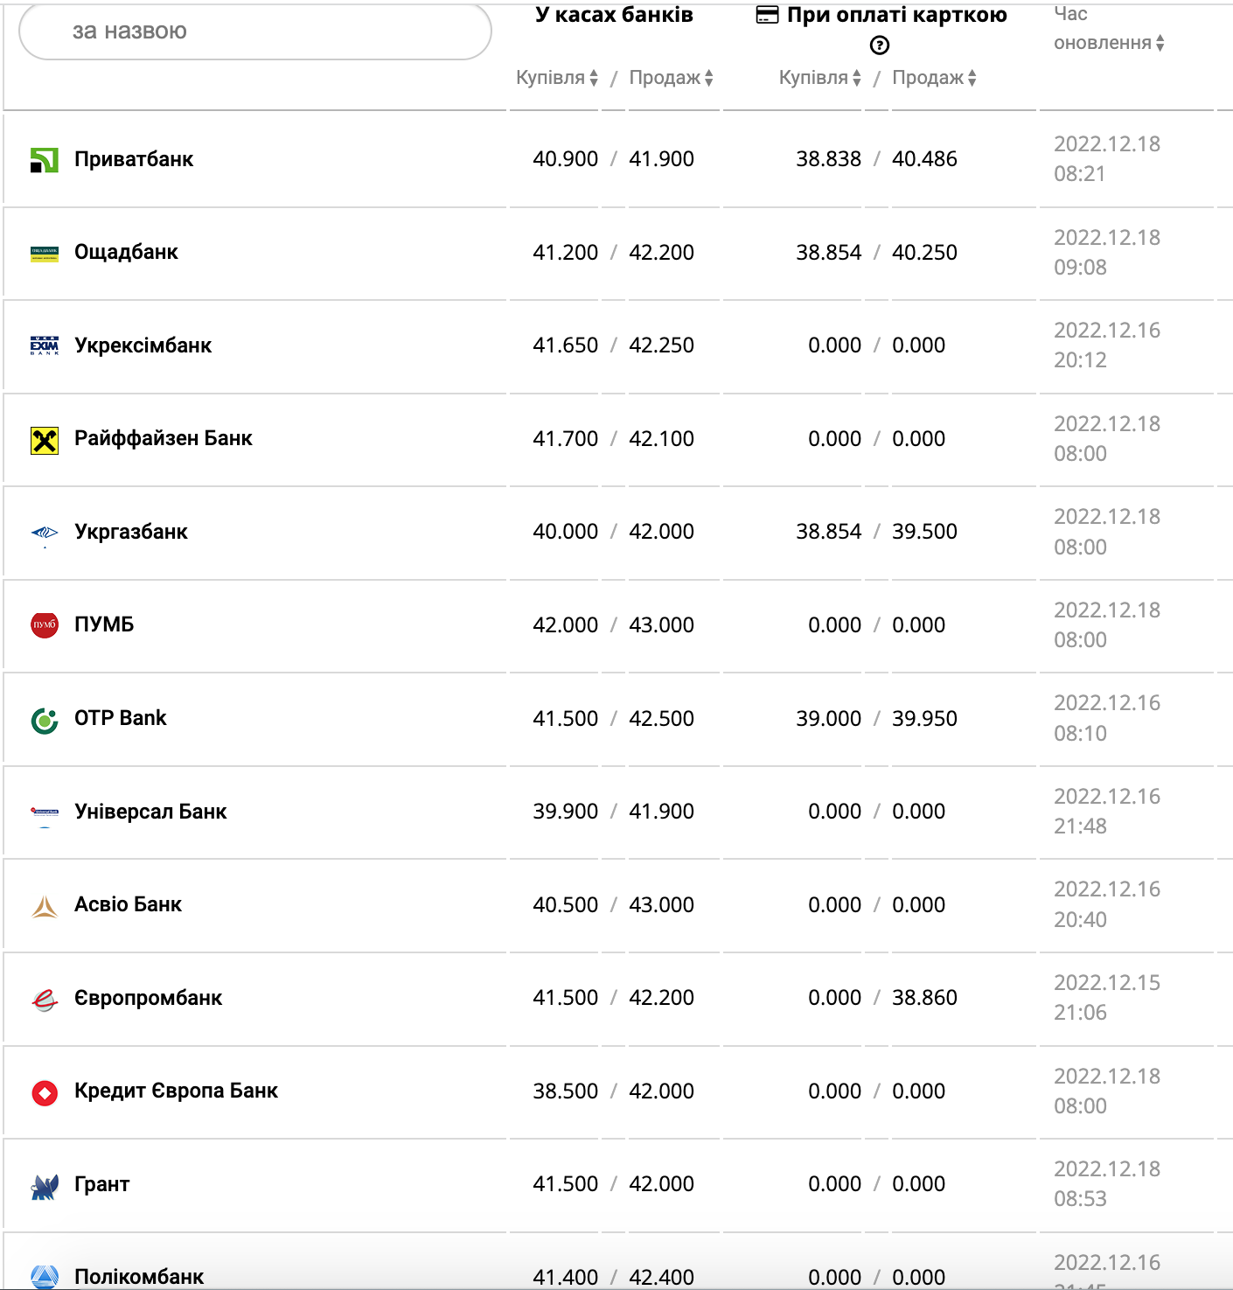1233x1290 pixels.
Task: Focus the search by name field
Action: tap(254, 31)
